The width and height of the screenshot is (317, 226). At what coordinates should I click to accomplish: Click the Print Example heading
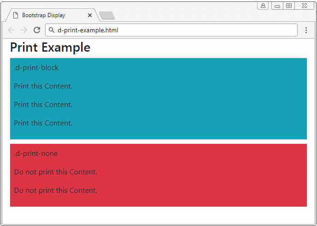click(x=50, y=48)
